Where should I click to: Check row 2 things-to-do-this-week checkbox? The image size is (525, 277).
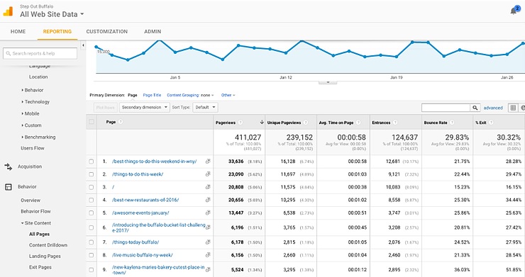tap(91, 174)
